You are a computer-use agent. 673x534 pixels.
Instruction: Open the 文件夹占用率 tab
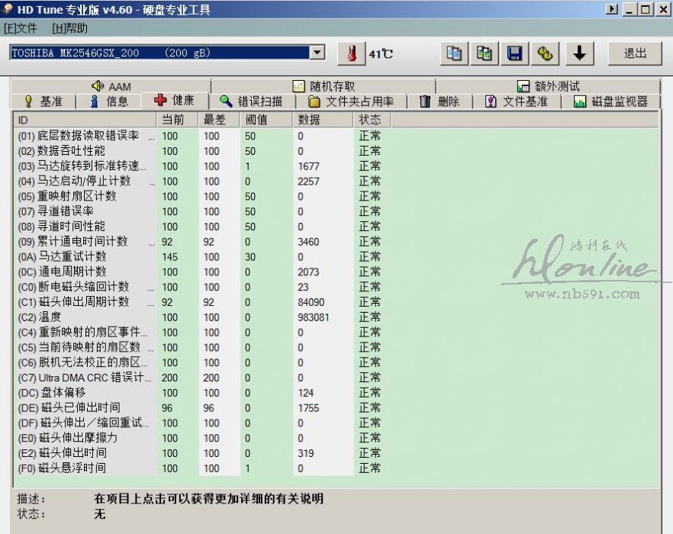point(351,101)
